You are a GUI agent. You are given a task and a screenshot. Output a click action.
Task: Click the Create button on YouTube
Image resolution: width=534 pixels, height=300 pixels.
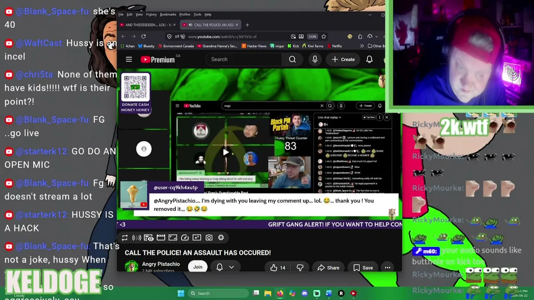tap(343, 60)
